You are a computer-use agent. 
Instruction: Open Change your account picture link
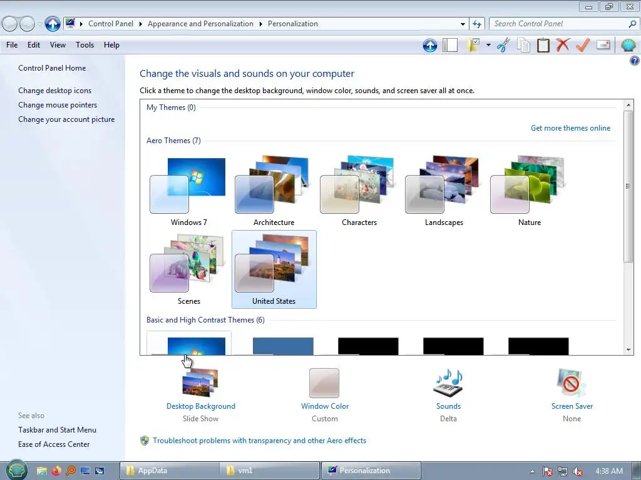click(x=66, y=119)
